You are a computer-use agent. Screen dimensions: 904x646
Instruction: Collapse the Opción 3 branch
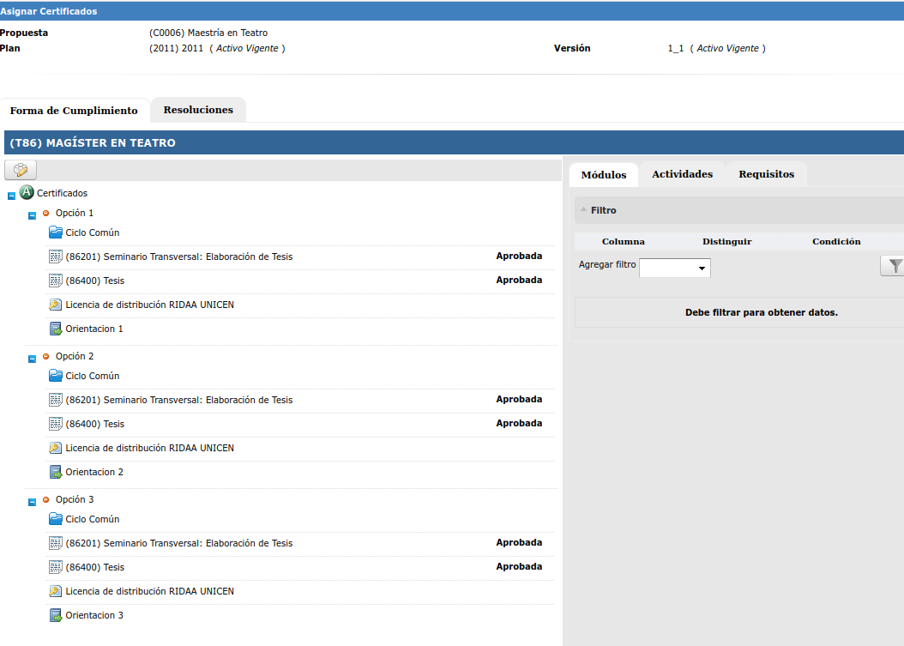pyautogui.click(x=32, y=502)
